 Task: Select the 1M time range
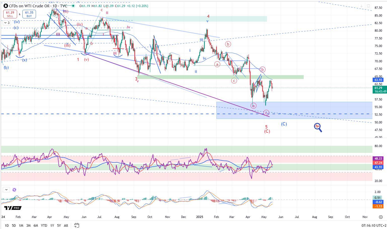pyautogui.click(x=21, y=225)
